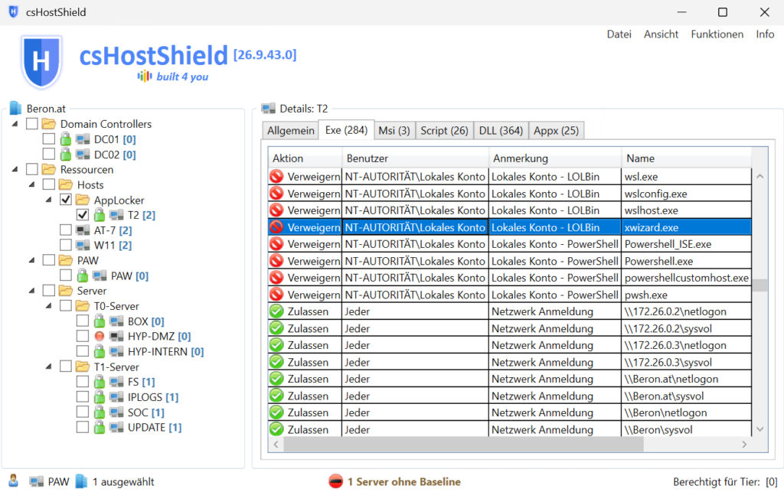Click the horizontal scrollbar right arrow
784x492 pixels.
click(x=744, y=444)
